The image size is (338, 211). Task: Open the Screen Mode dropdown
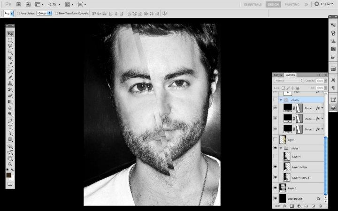[x=82, y=4]
